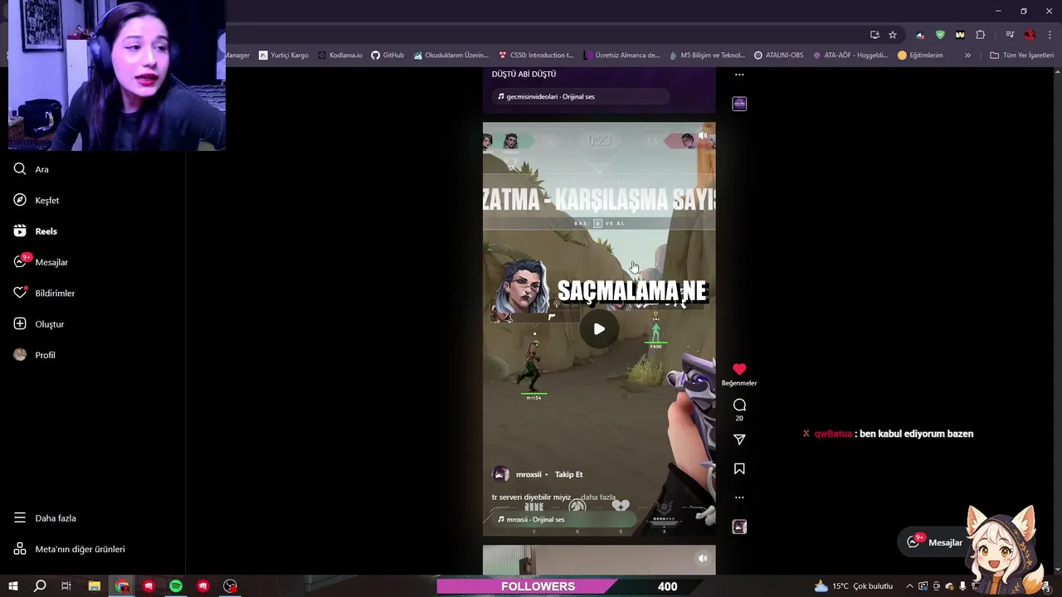Show hidden tray icons chevron
The image size is (1062, 597).
click(x=909, y=586)
